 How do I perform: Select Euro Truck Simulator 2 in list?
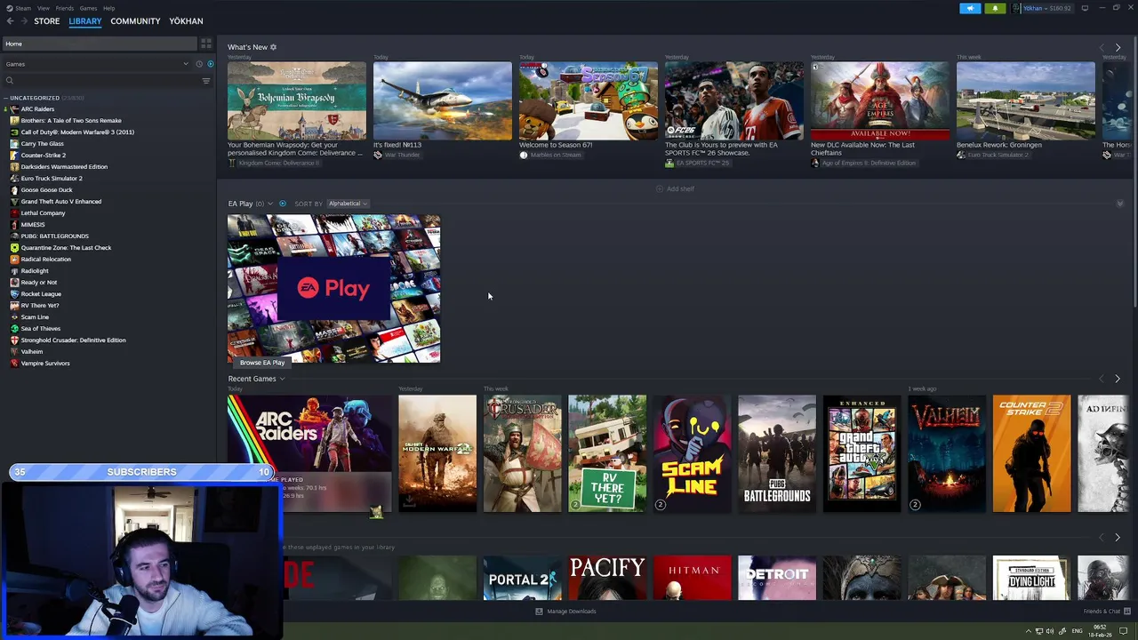tap(52, 179)
